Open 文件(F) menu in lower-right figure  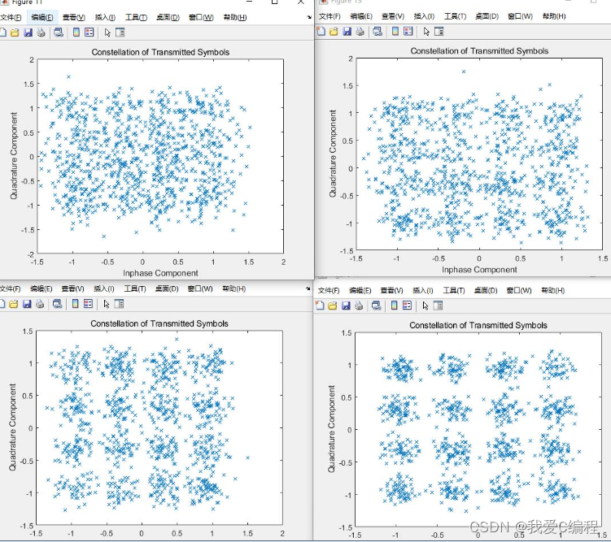[x=329, y=290]
